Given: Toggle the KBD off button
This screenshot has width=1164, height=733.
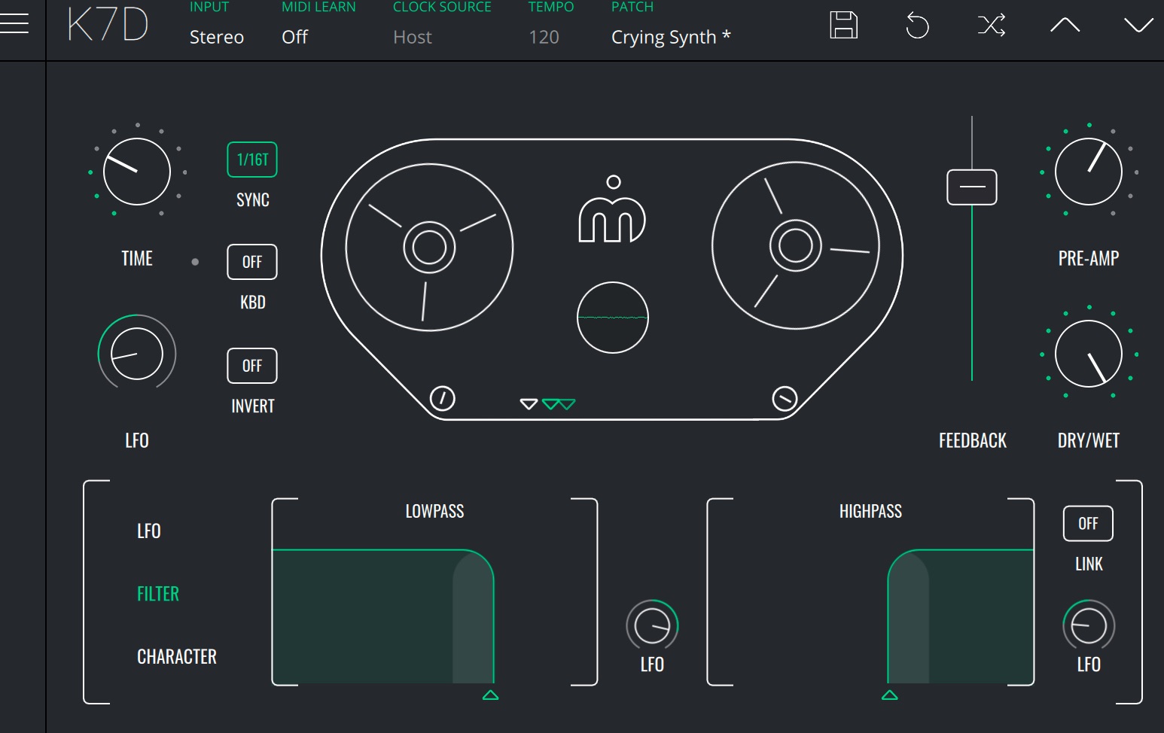Looking at the screenshot, I should coord(252,262).
